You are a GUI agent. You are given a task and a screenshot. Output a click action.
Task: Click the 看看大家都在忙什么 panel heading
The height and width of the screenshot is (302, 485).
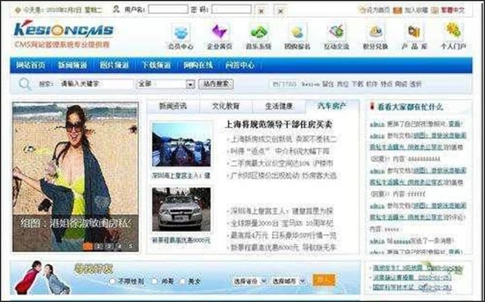pyautogui.click(x=410, y=107)
